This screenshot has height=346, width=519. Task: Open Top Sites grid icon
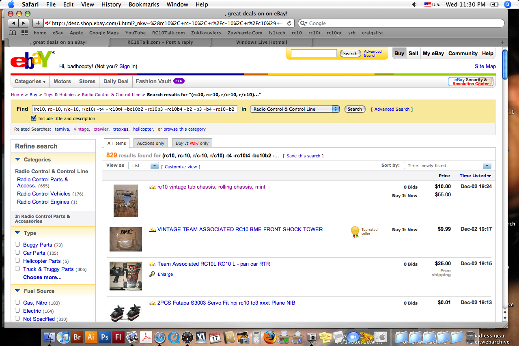coord(25,33)
